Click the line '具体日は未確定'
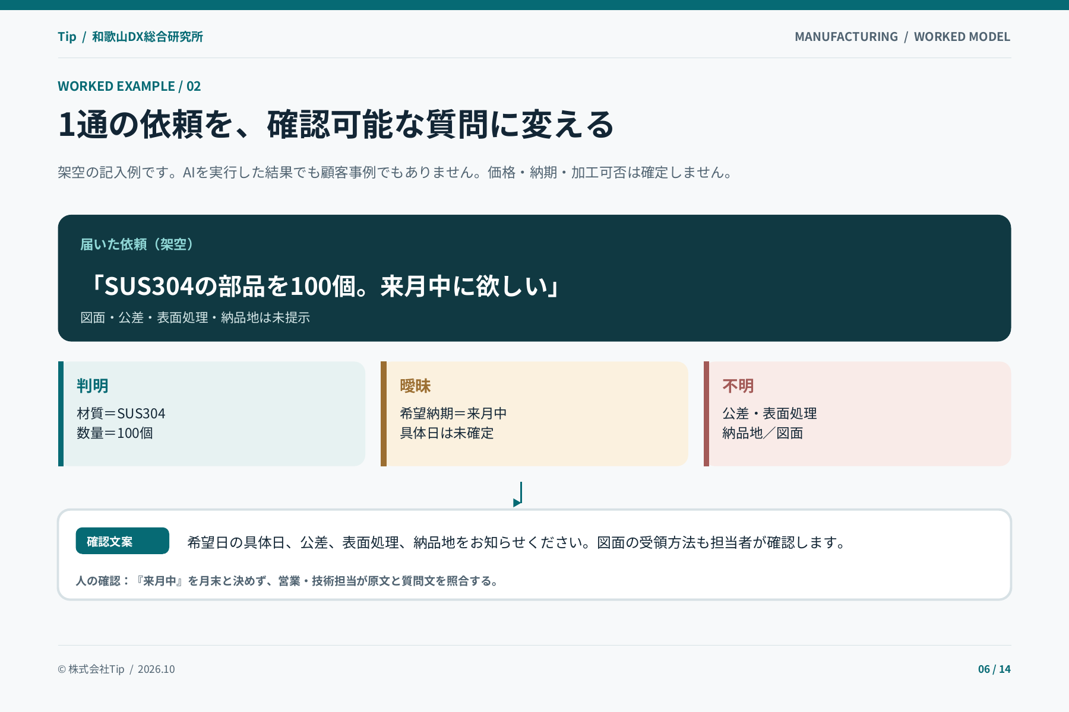Viewport: 1069px width, 712px height. click(x=447, y=433)
